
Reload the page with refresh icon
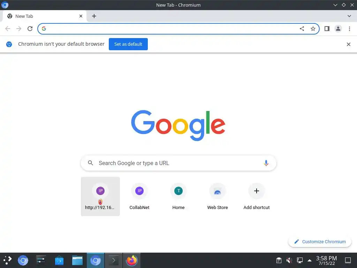30,29
